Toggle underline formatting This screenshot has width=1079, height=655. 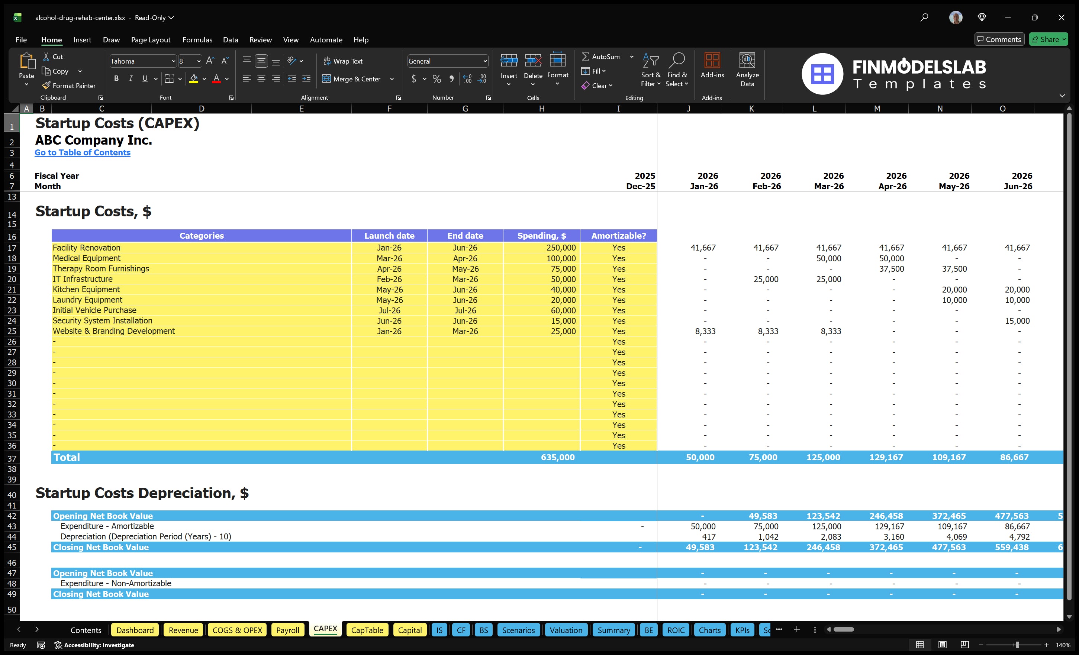pos(145,78)
